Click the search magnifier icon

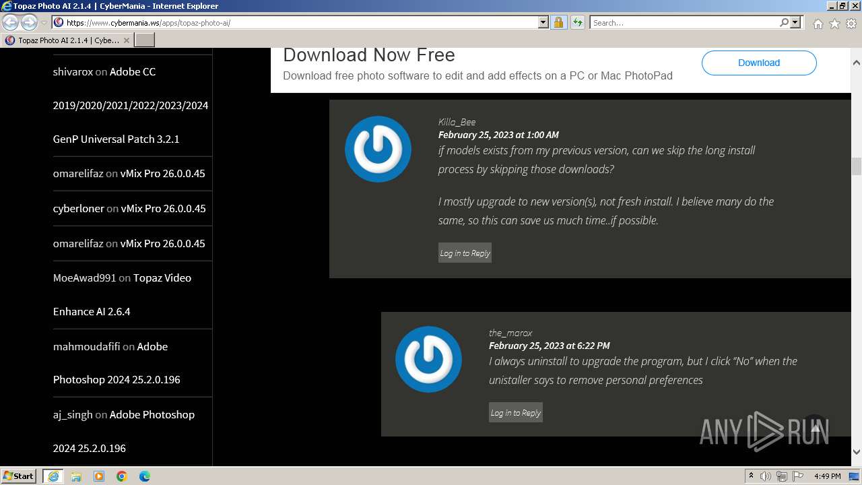784,23
